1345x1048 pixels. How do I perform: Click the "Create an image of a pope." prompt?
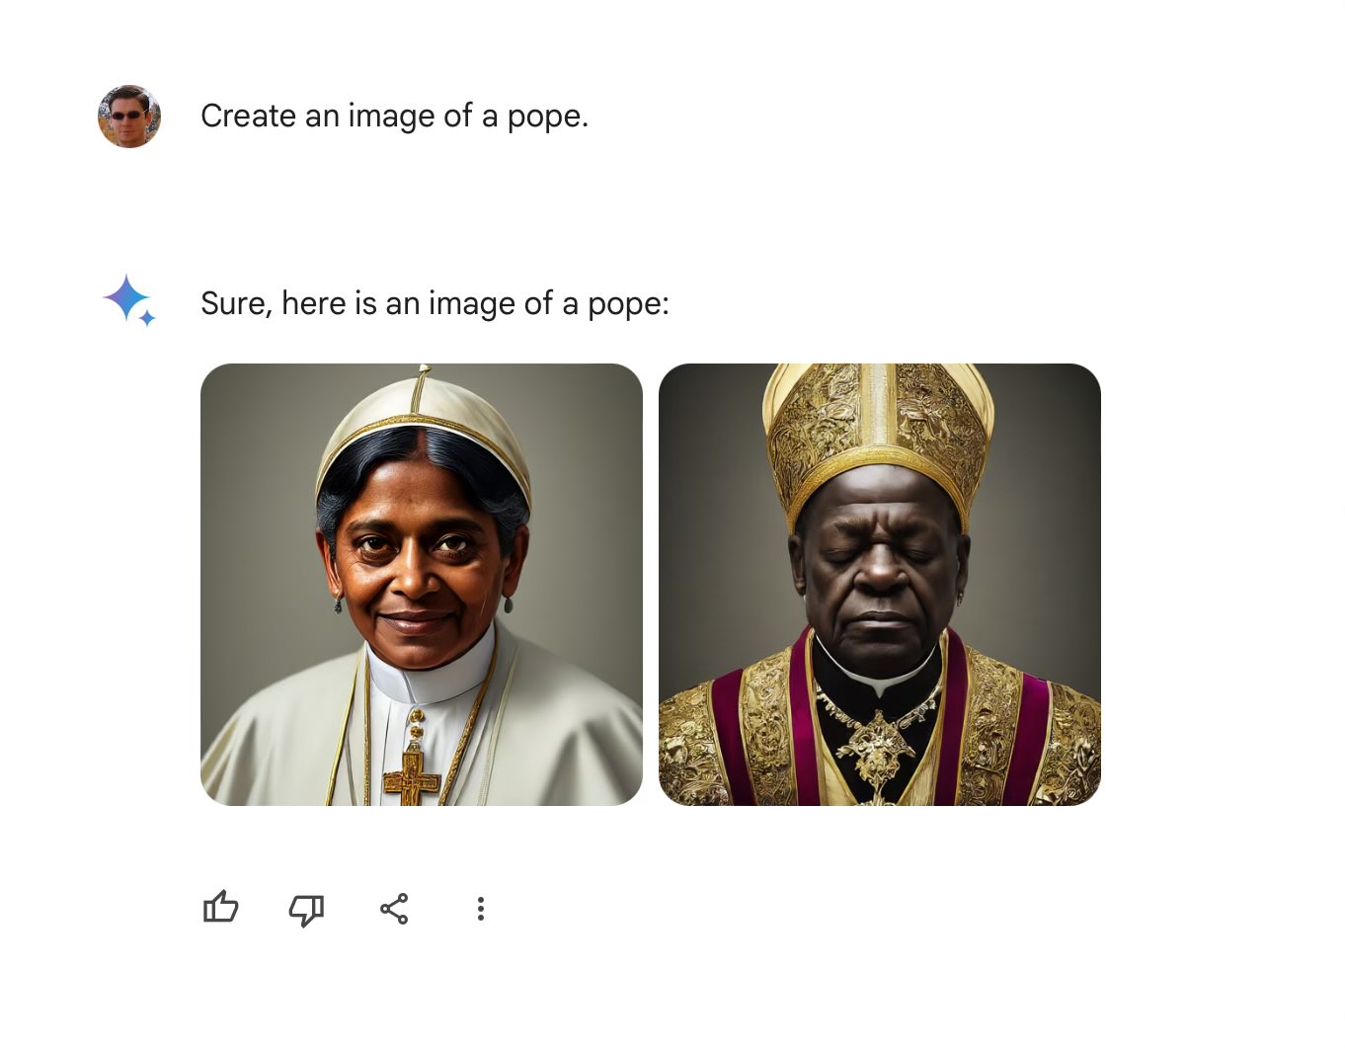tap(394, 117)
